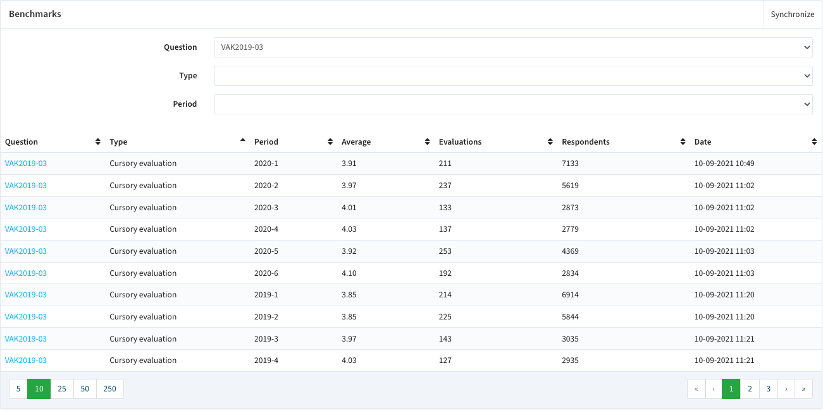Show 25 rows per page
The image size is (823, 411).
click(62, 389)
